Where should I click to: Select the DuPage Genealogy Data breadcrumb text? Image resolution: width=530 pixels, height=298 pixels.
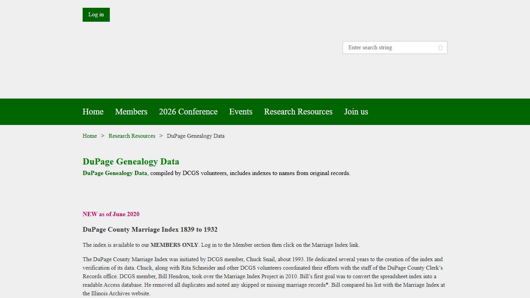click(196, 136)
